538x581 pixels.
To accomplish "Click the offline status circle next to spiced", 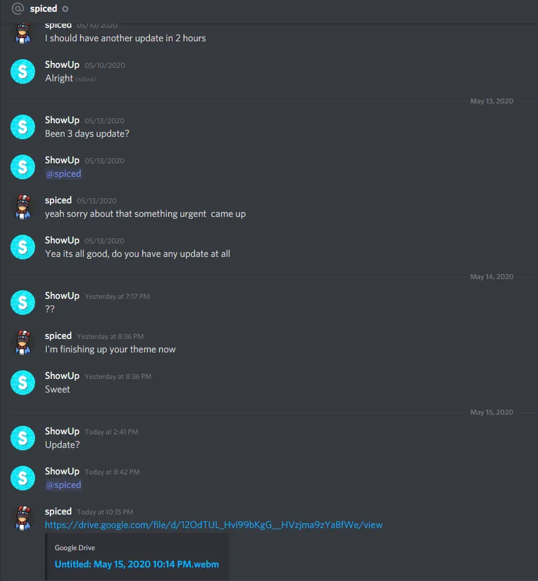I will coord(65,9).
